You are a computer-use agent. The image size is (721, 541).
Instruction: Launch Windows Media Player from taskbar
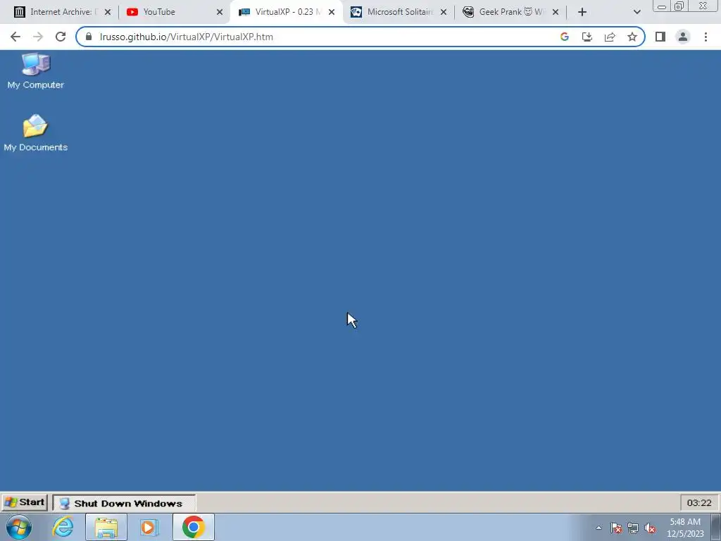click(149, 527)
